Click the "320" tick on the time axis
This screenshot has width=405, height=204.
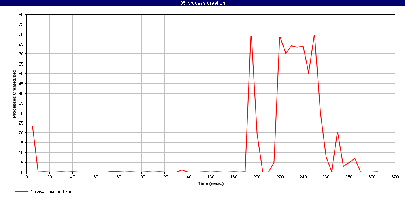click(x=395, y=177)
